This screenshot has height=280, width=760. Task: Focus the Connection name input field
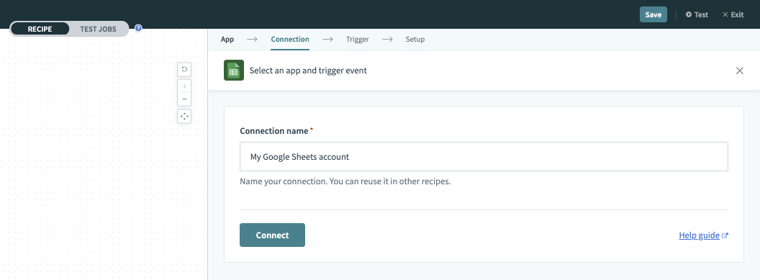click(x=484, y=156)
